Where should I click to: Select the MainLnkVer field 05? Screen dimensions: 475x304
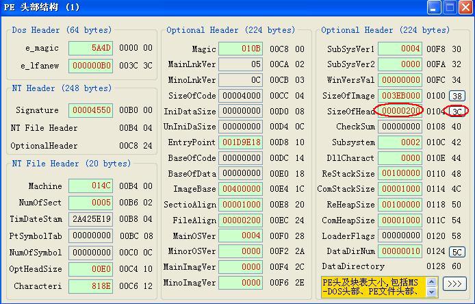coord(240,64)
